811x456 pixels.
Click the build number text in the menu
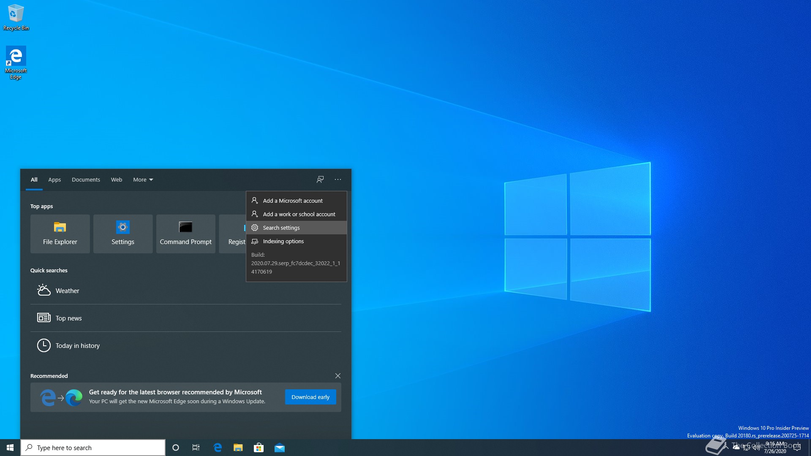[296, 263]
